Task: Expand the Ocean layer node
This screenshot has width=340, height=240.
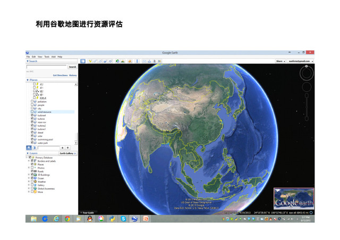Action: (x=29, y=178)
